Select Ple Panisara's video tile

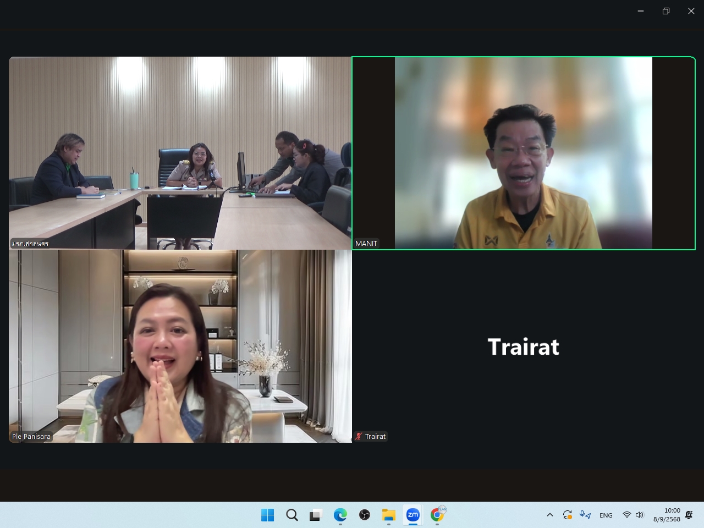(180, 346)
